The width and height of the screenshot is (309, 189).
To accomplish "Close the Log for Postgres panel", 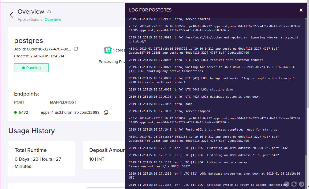I will (301, 10).
